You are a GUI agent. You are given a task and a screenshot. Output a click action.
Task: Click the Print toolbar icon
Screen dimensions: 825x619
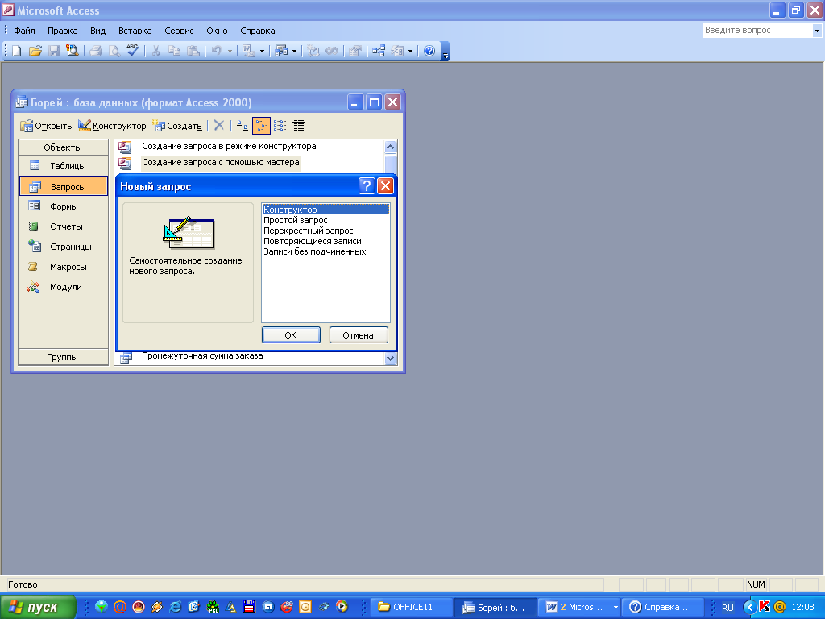click(x=96, y=51)
